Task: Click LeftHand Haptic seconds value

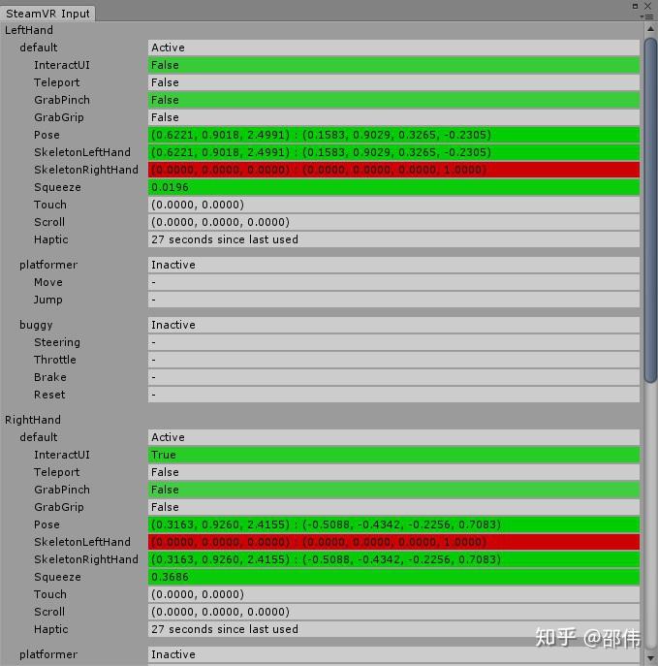Action: click(x=393, y=239)
